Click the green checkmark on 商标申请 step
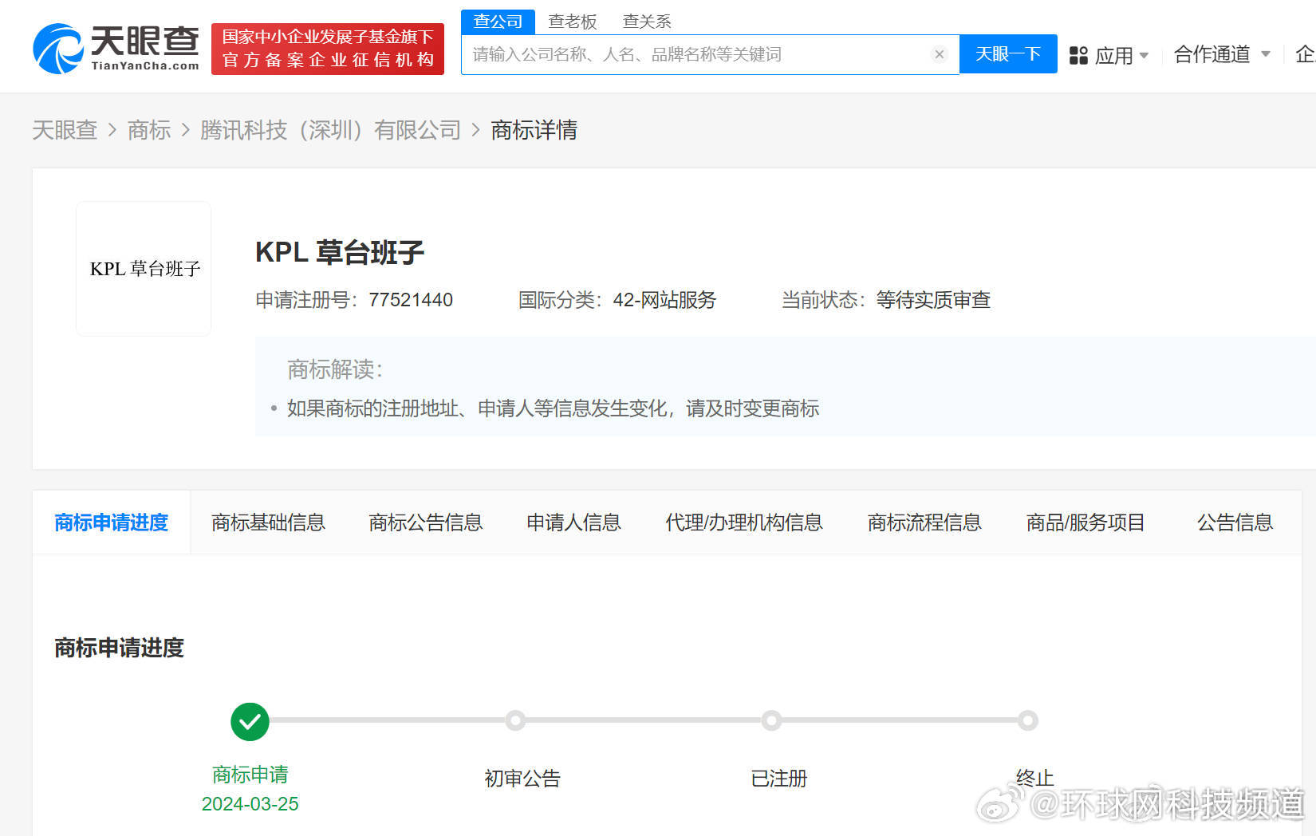The height and width of the screenshot is (836, 1316). (250, 720)
